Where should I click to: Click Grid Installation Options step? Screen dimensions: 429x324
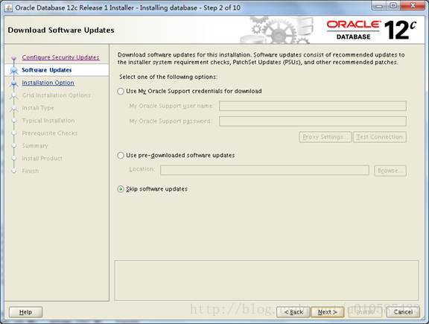click(x=56, y=95)
